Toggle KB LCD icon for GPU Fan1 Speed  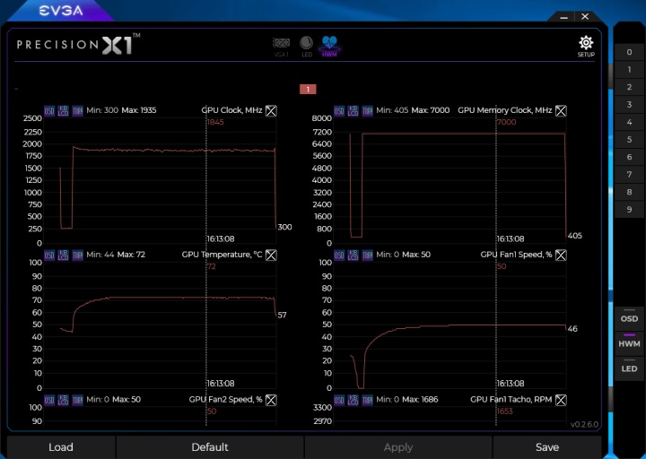pos(354,255)
